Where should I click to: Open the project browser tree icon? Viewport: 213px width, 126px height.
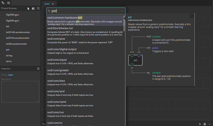(x=3, y=3)
